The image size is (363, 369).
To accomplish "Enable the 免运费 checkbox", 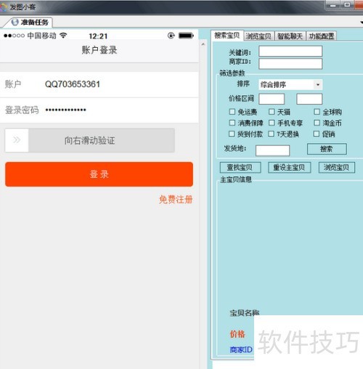I will pos(232,112).
